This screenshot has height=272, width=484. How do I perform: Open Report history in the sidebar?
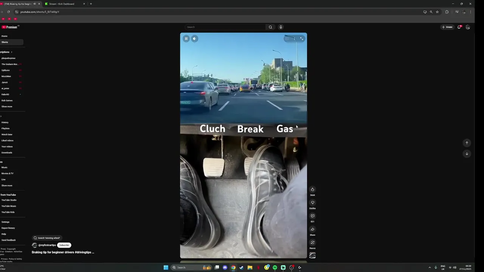(x=8, y=228)
